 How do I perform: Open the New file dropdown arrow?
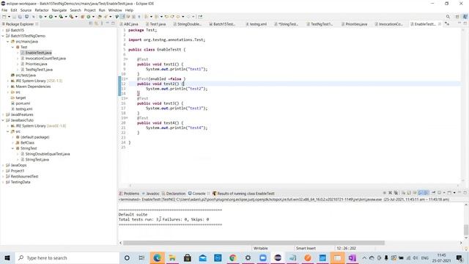pyautogui.click(x=9, y=17)
